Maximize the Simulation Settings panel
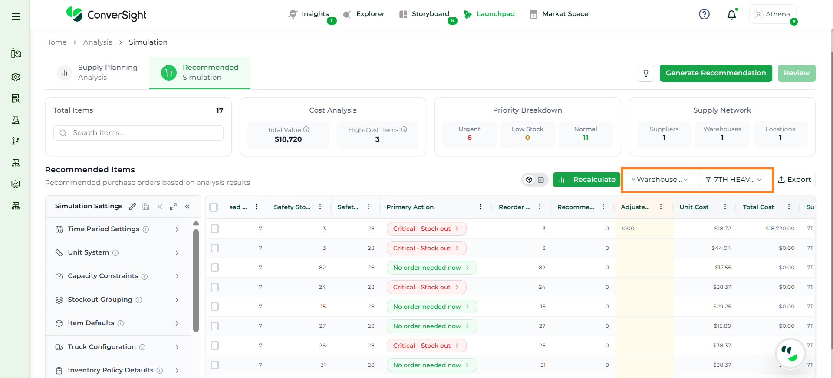The width and height of the screenshot is (833, 378). (173, 207)
